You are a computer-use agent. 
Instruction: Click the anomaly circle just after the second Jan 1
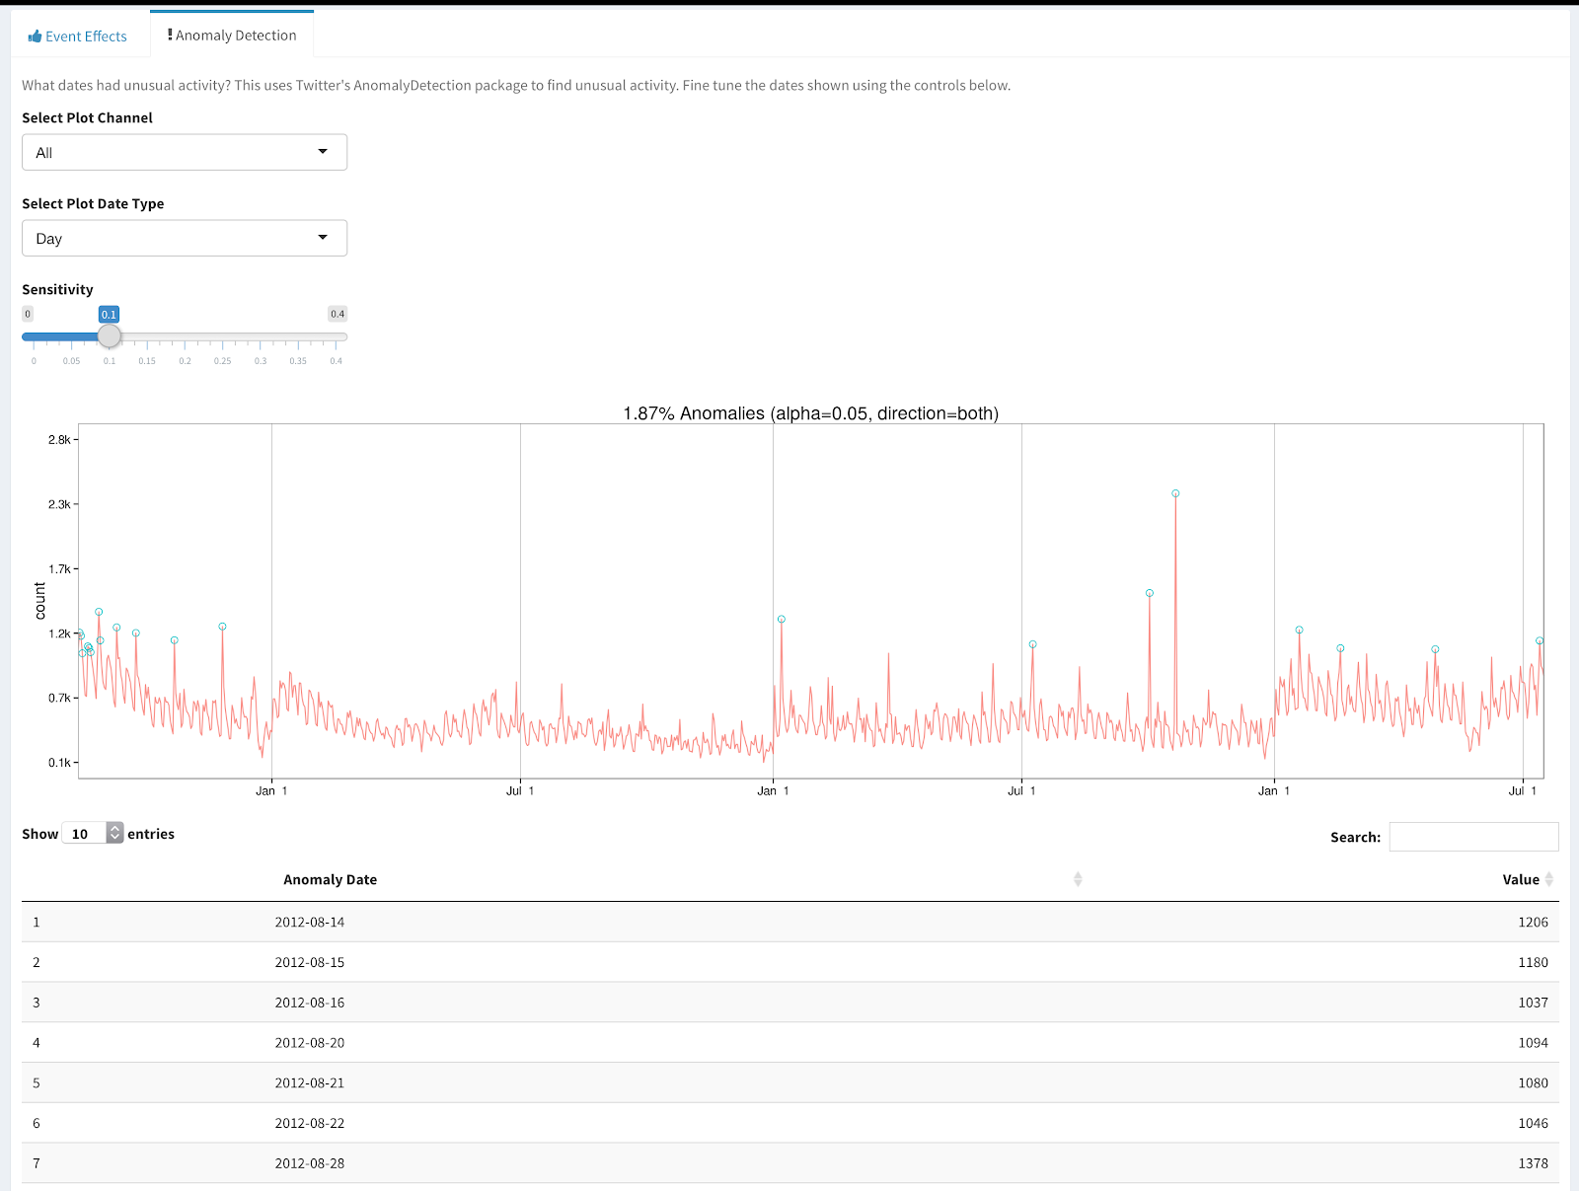click(782, 620)
